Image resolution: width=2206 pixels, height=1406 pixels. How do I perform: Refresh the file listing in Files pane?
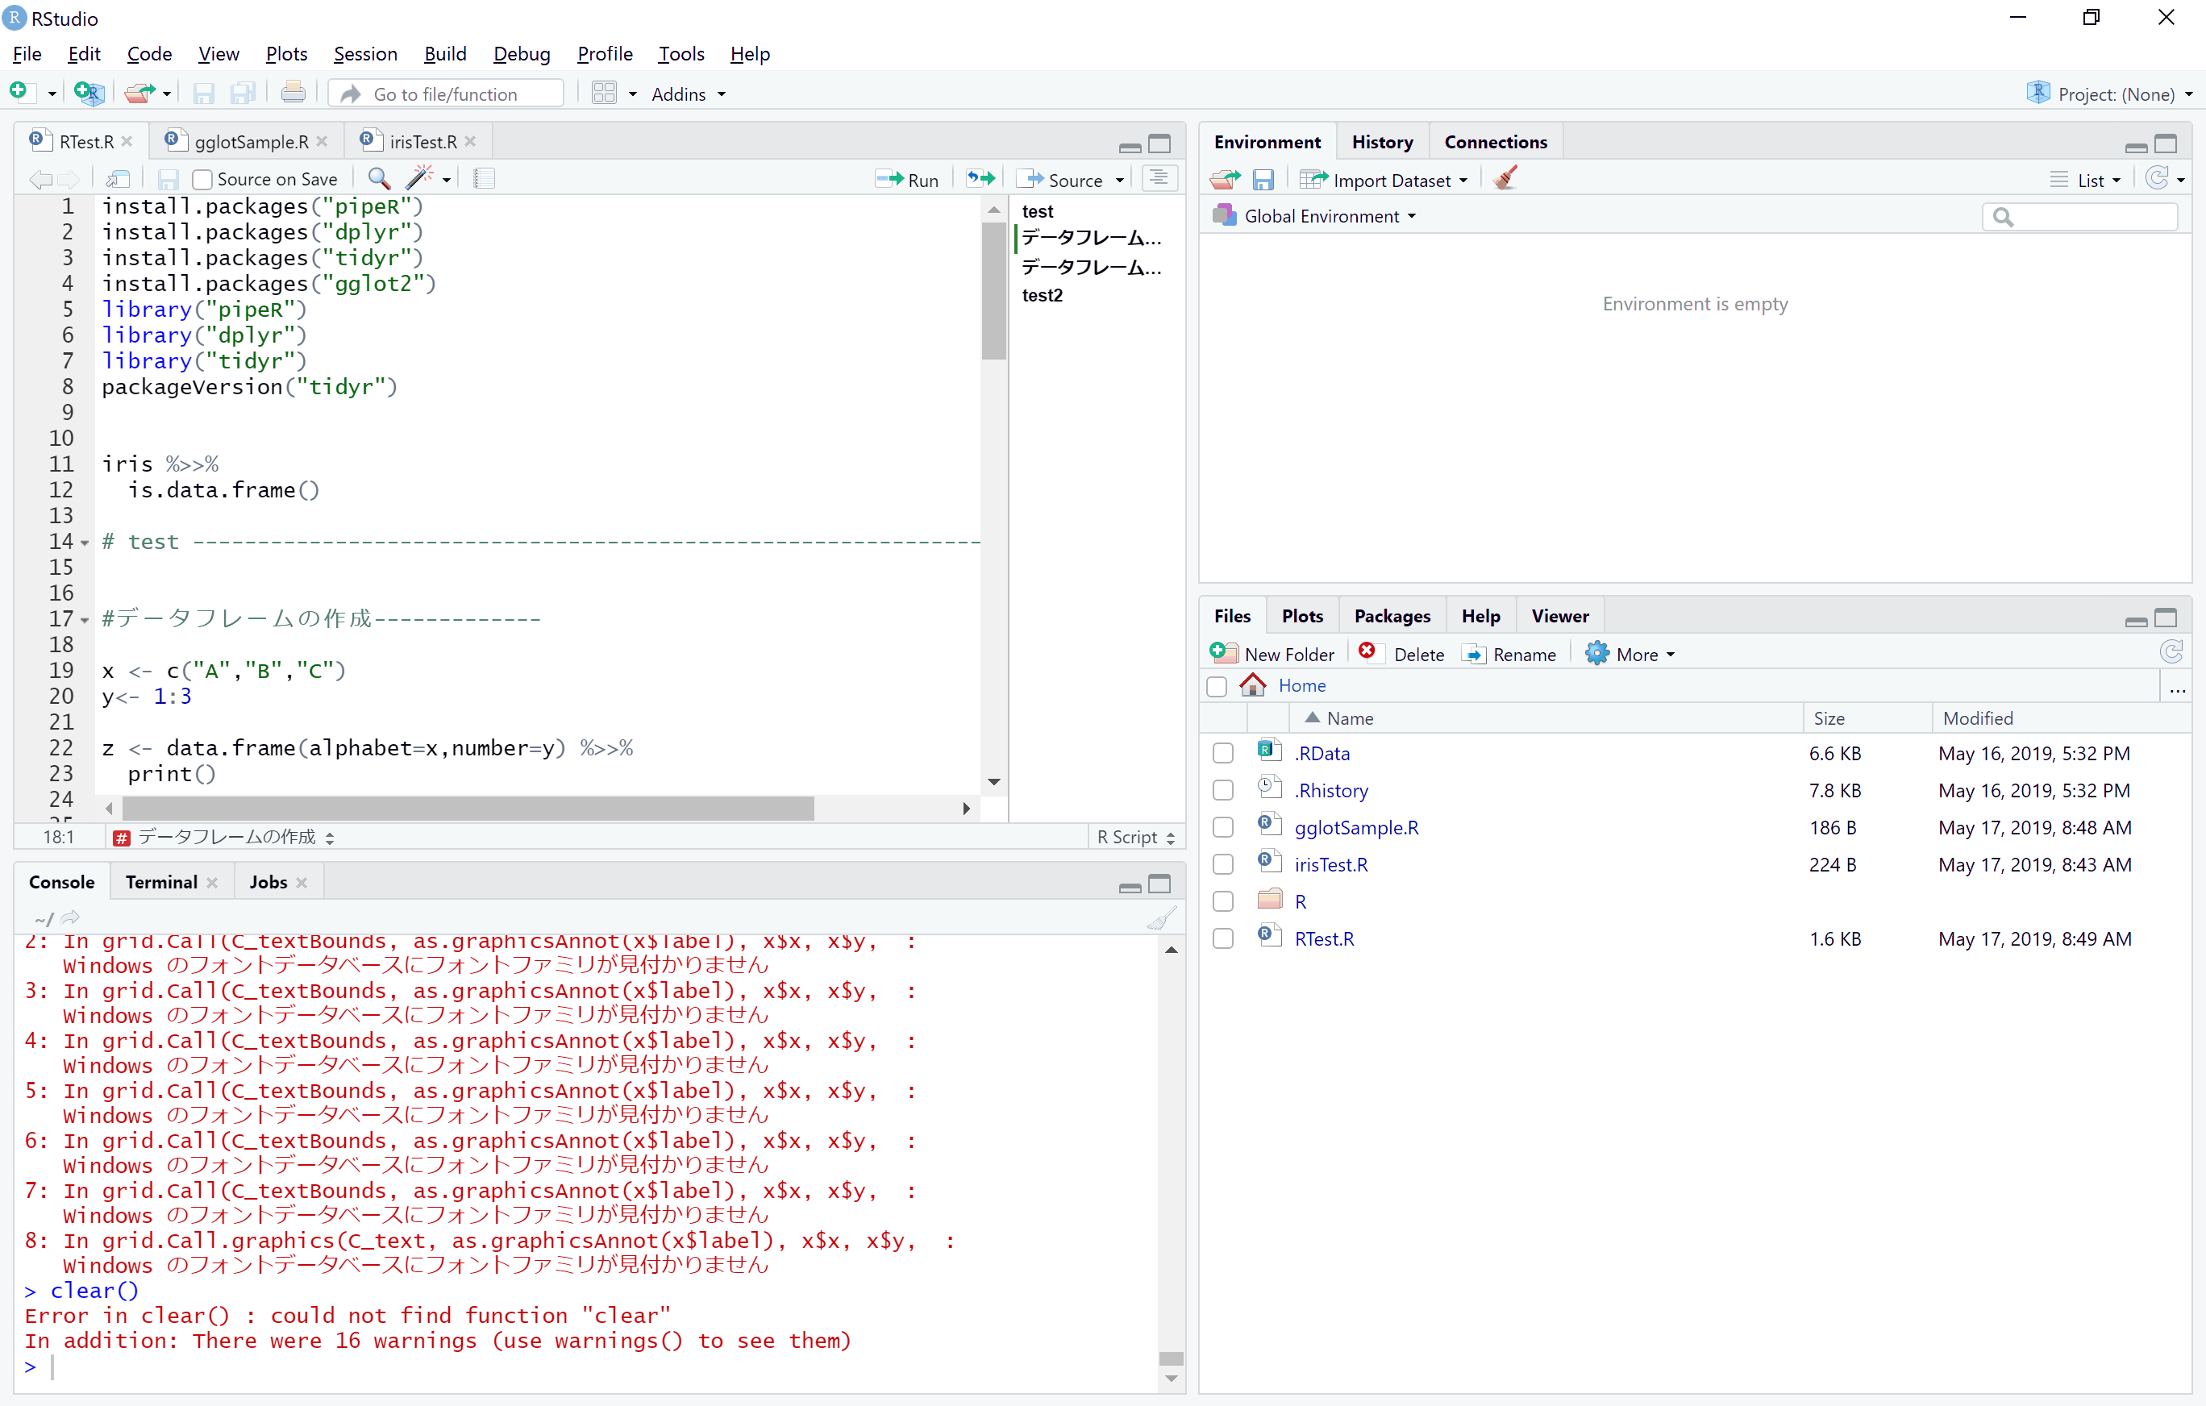pyautogui.click(x=2172, y=652)
